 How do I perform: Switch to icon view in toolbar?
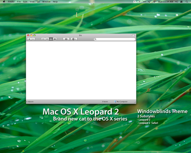coord(43,39)
